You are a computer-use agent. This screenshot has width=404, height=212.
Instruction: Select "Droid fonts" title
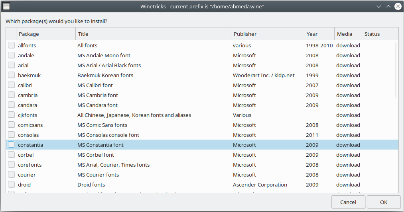pyautogui.click(x=91, y=185)
